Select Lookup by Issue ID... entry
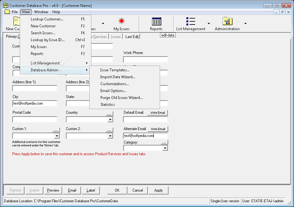The image size is (294, 207). [x=56, y=40]
